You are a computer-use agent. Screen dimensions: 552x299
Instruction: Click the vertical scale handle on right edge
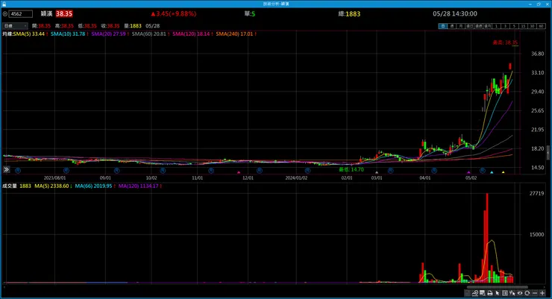548,153
